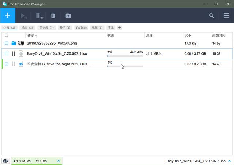Select checkbox for 长夜危机 Survive the Night

6,64
